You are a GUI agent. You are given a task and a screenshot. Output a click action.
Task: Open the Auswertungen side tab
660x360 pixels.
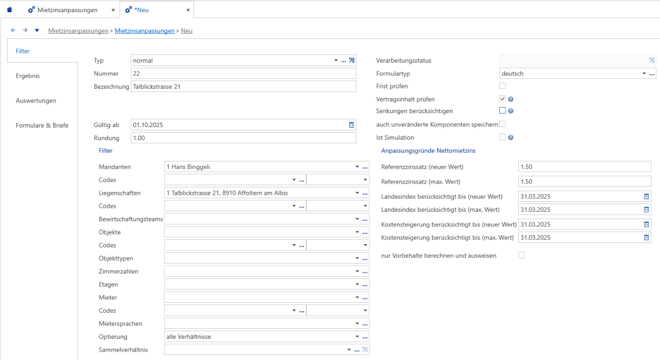click(x=36, y=100)
